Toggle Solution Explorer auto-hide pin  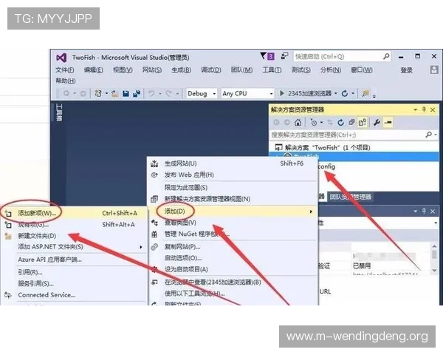(424, 110)
